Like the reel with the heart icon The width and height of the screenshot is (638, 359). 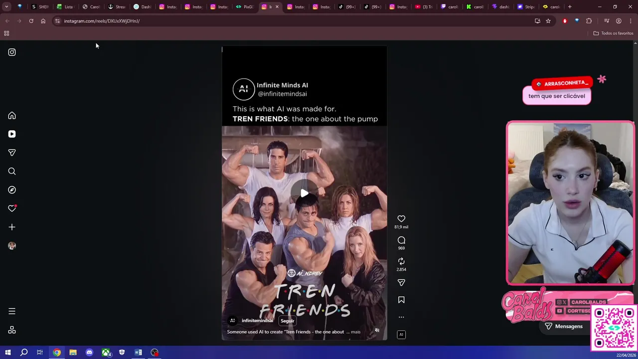(x=401, y=219)
